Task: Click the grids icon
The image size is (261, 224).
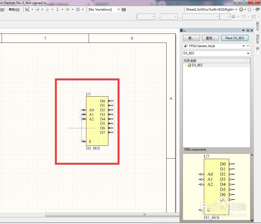Action: click(x=78, y=9)
